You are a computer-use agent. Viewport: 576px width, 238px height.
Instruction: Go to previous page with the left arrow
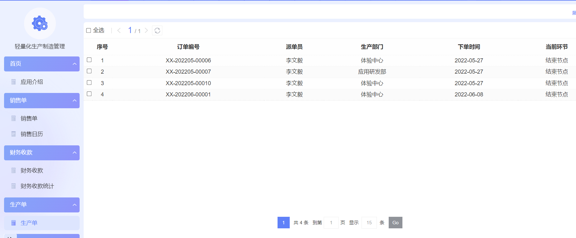pyautogui.click(x=119, y=31)
